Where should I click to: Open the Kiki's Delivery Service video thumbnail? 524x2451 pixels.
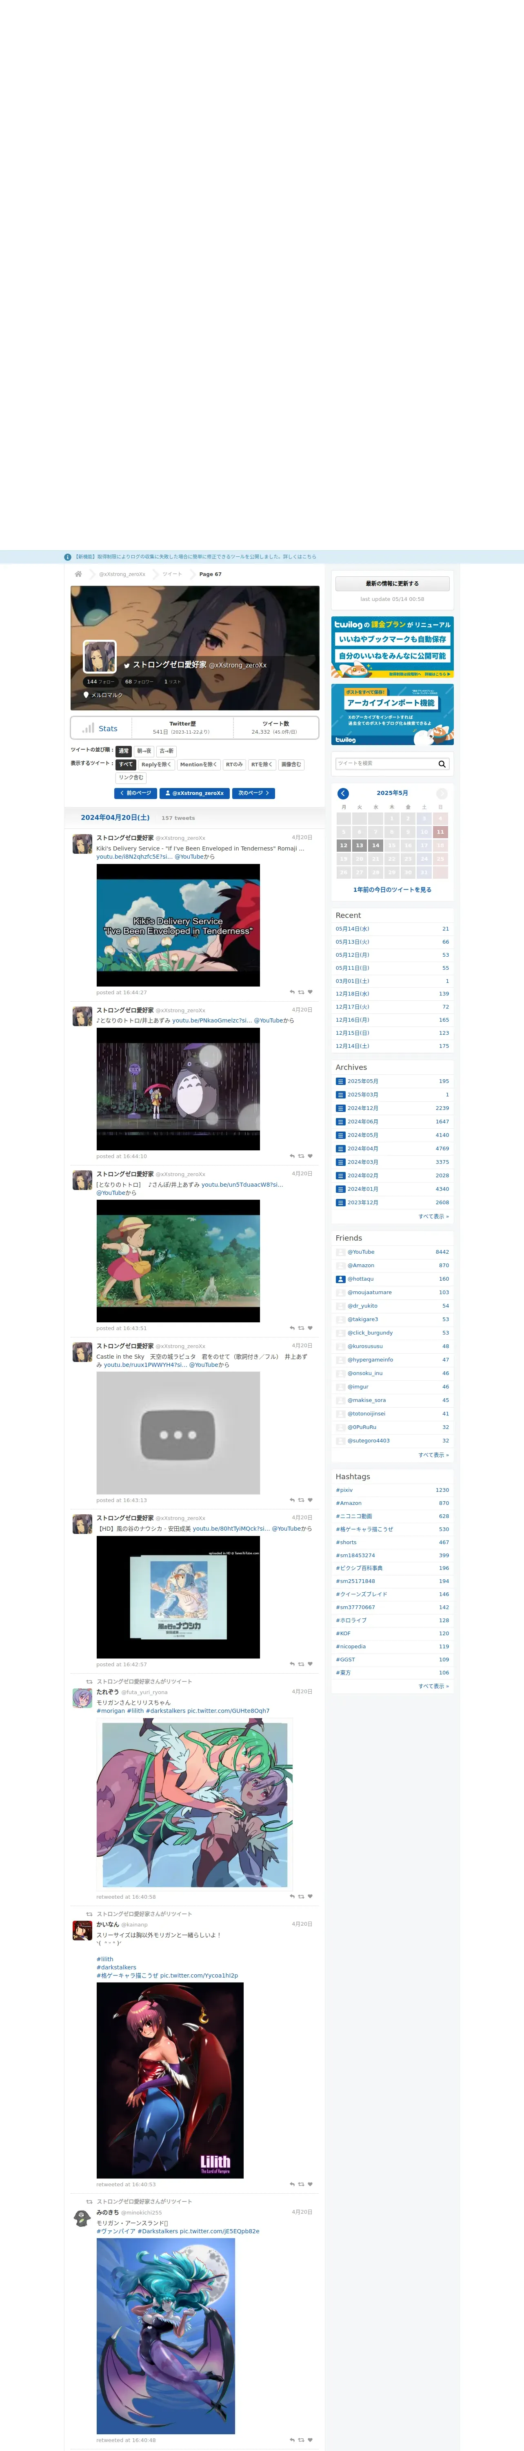(178, 925)
